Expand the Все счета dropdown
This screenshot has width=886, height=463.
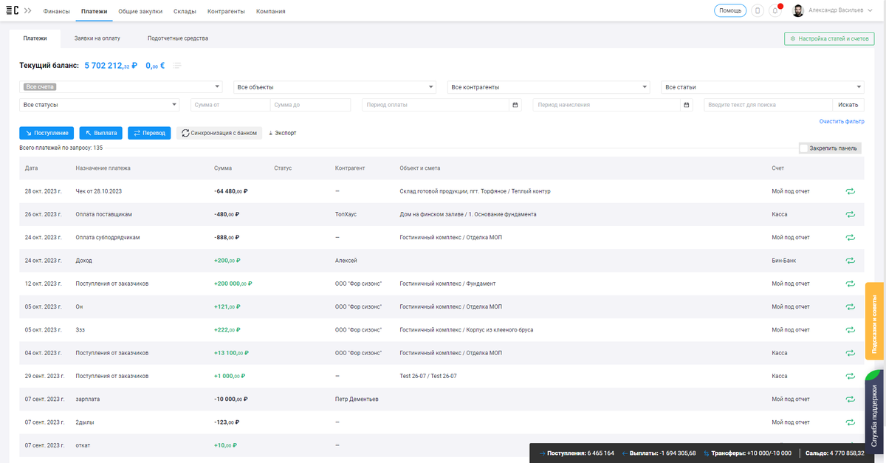[x=120, y=86]
